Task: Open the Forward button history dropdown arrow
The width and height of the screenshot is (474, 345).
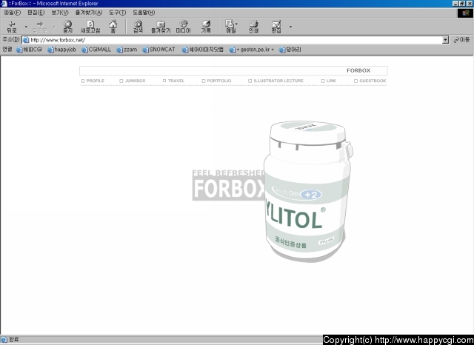Action: click(54, 27)
